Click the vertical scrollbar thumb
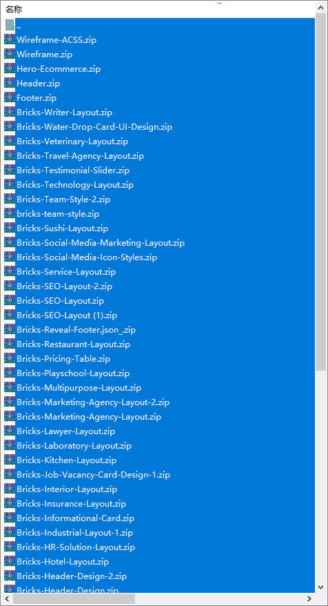The image size is (328, 606). click(320, 192)
